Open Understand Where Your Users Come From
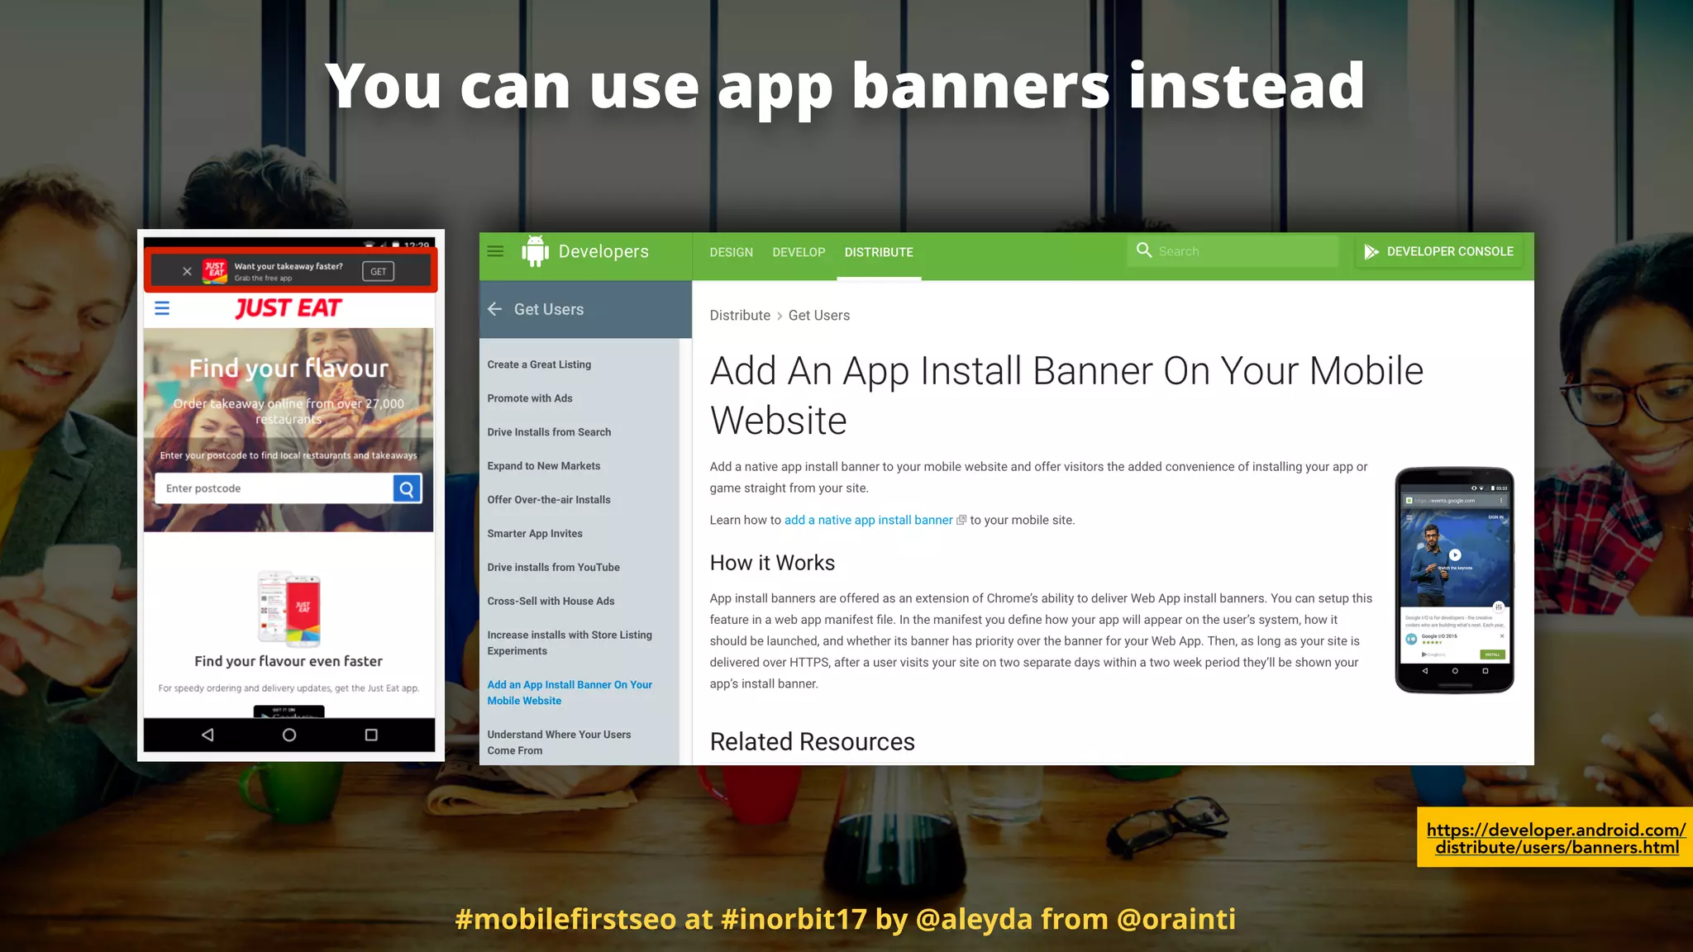This screenshot has width=1693, height=952. (x=559, y=742)
